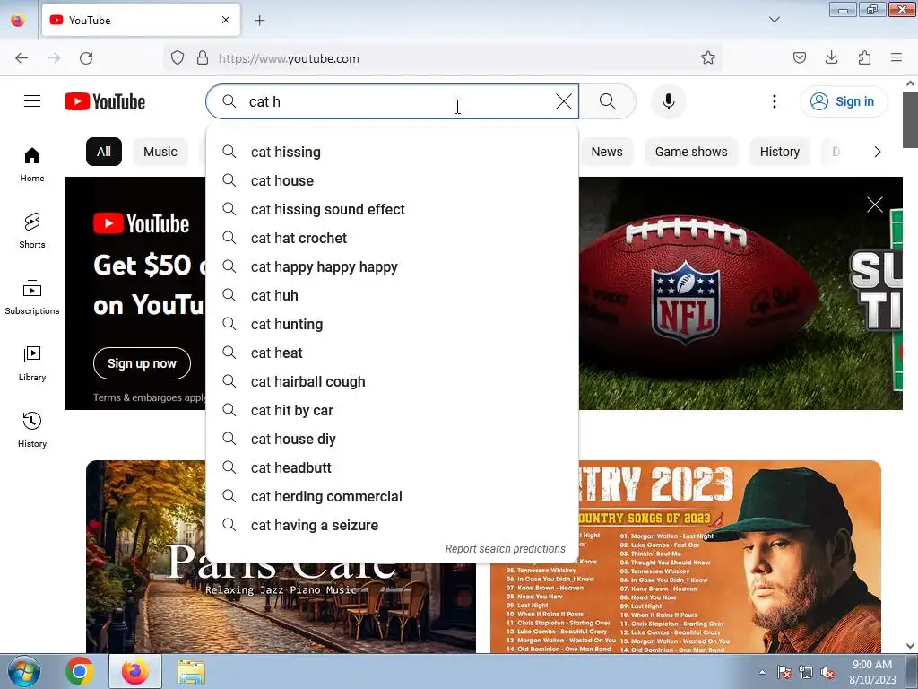Reload the page

tap(86, 58)
